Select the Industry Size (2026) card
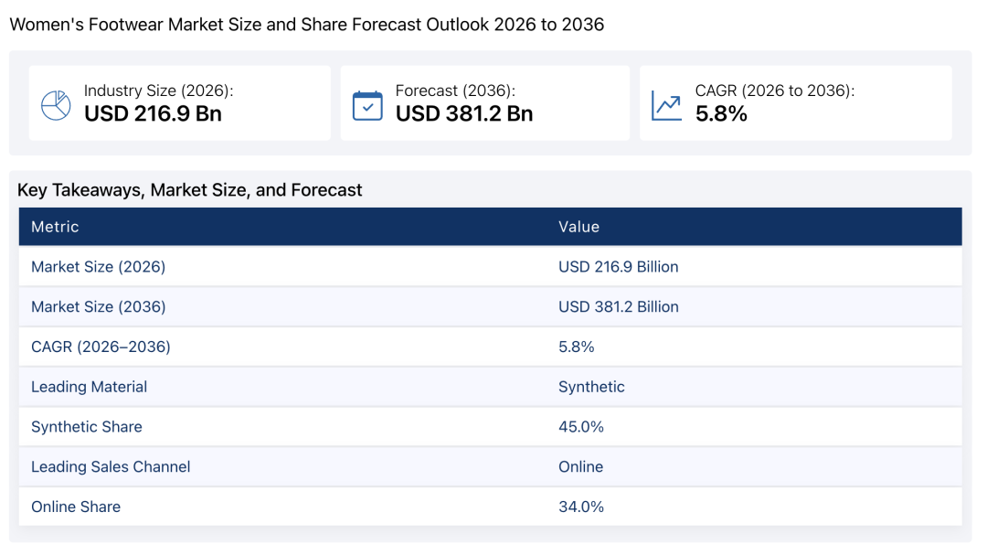The width and height of the screenshot is (987, 555). pos(179,103)
